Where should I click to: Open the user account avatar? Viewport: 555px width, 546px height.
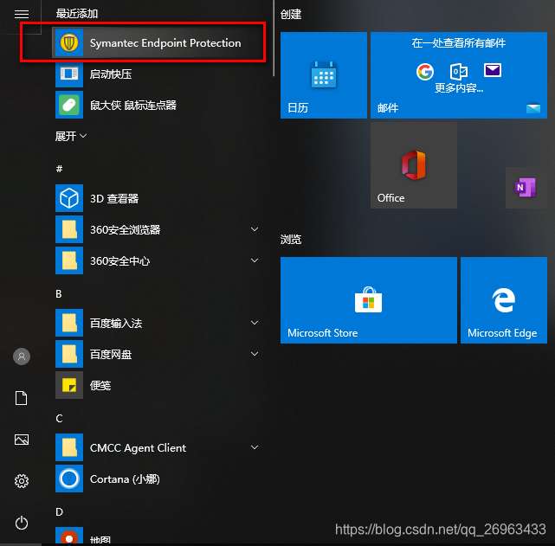click(22, 357)
